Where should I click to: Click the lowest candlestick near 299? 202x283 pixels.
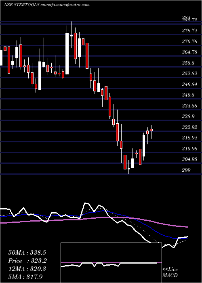point(129,167)
